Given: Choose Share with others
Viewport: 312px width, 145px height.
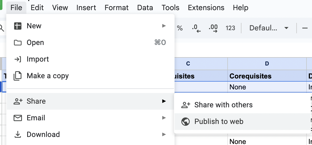Looking at the screenshot, I should pos(242,105).
